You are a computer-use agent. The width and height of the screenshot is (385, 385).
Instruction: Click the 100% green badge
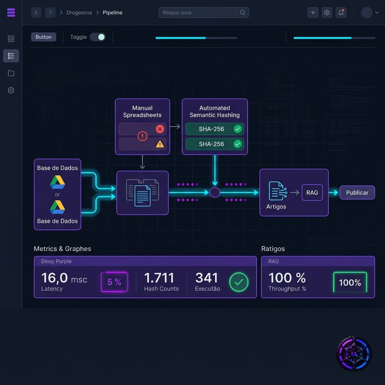coord(350,282)
